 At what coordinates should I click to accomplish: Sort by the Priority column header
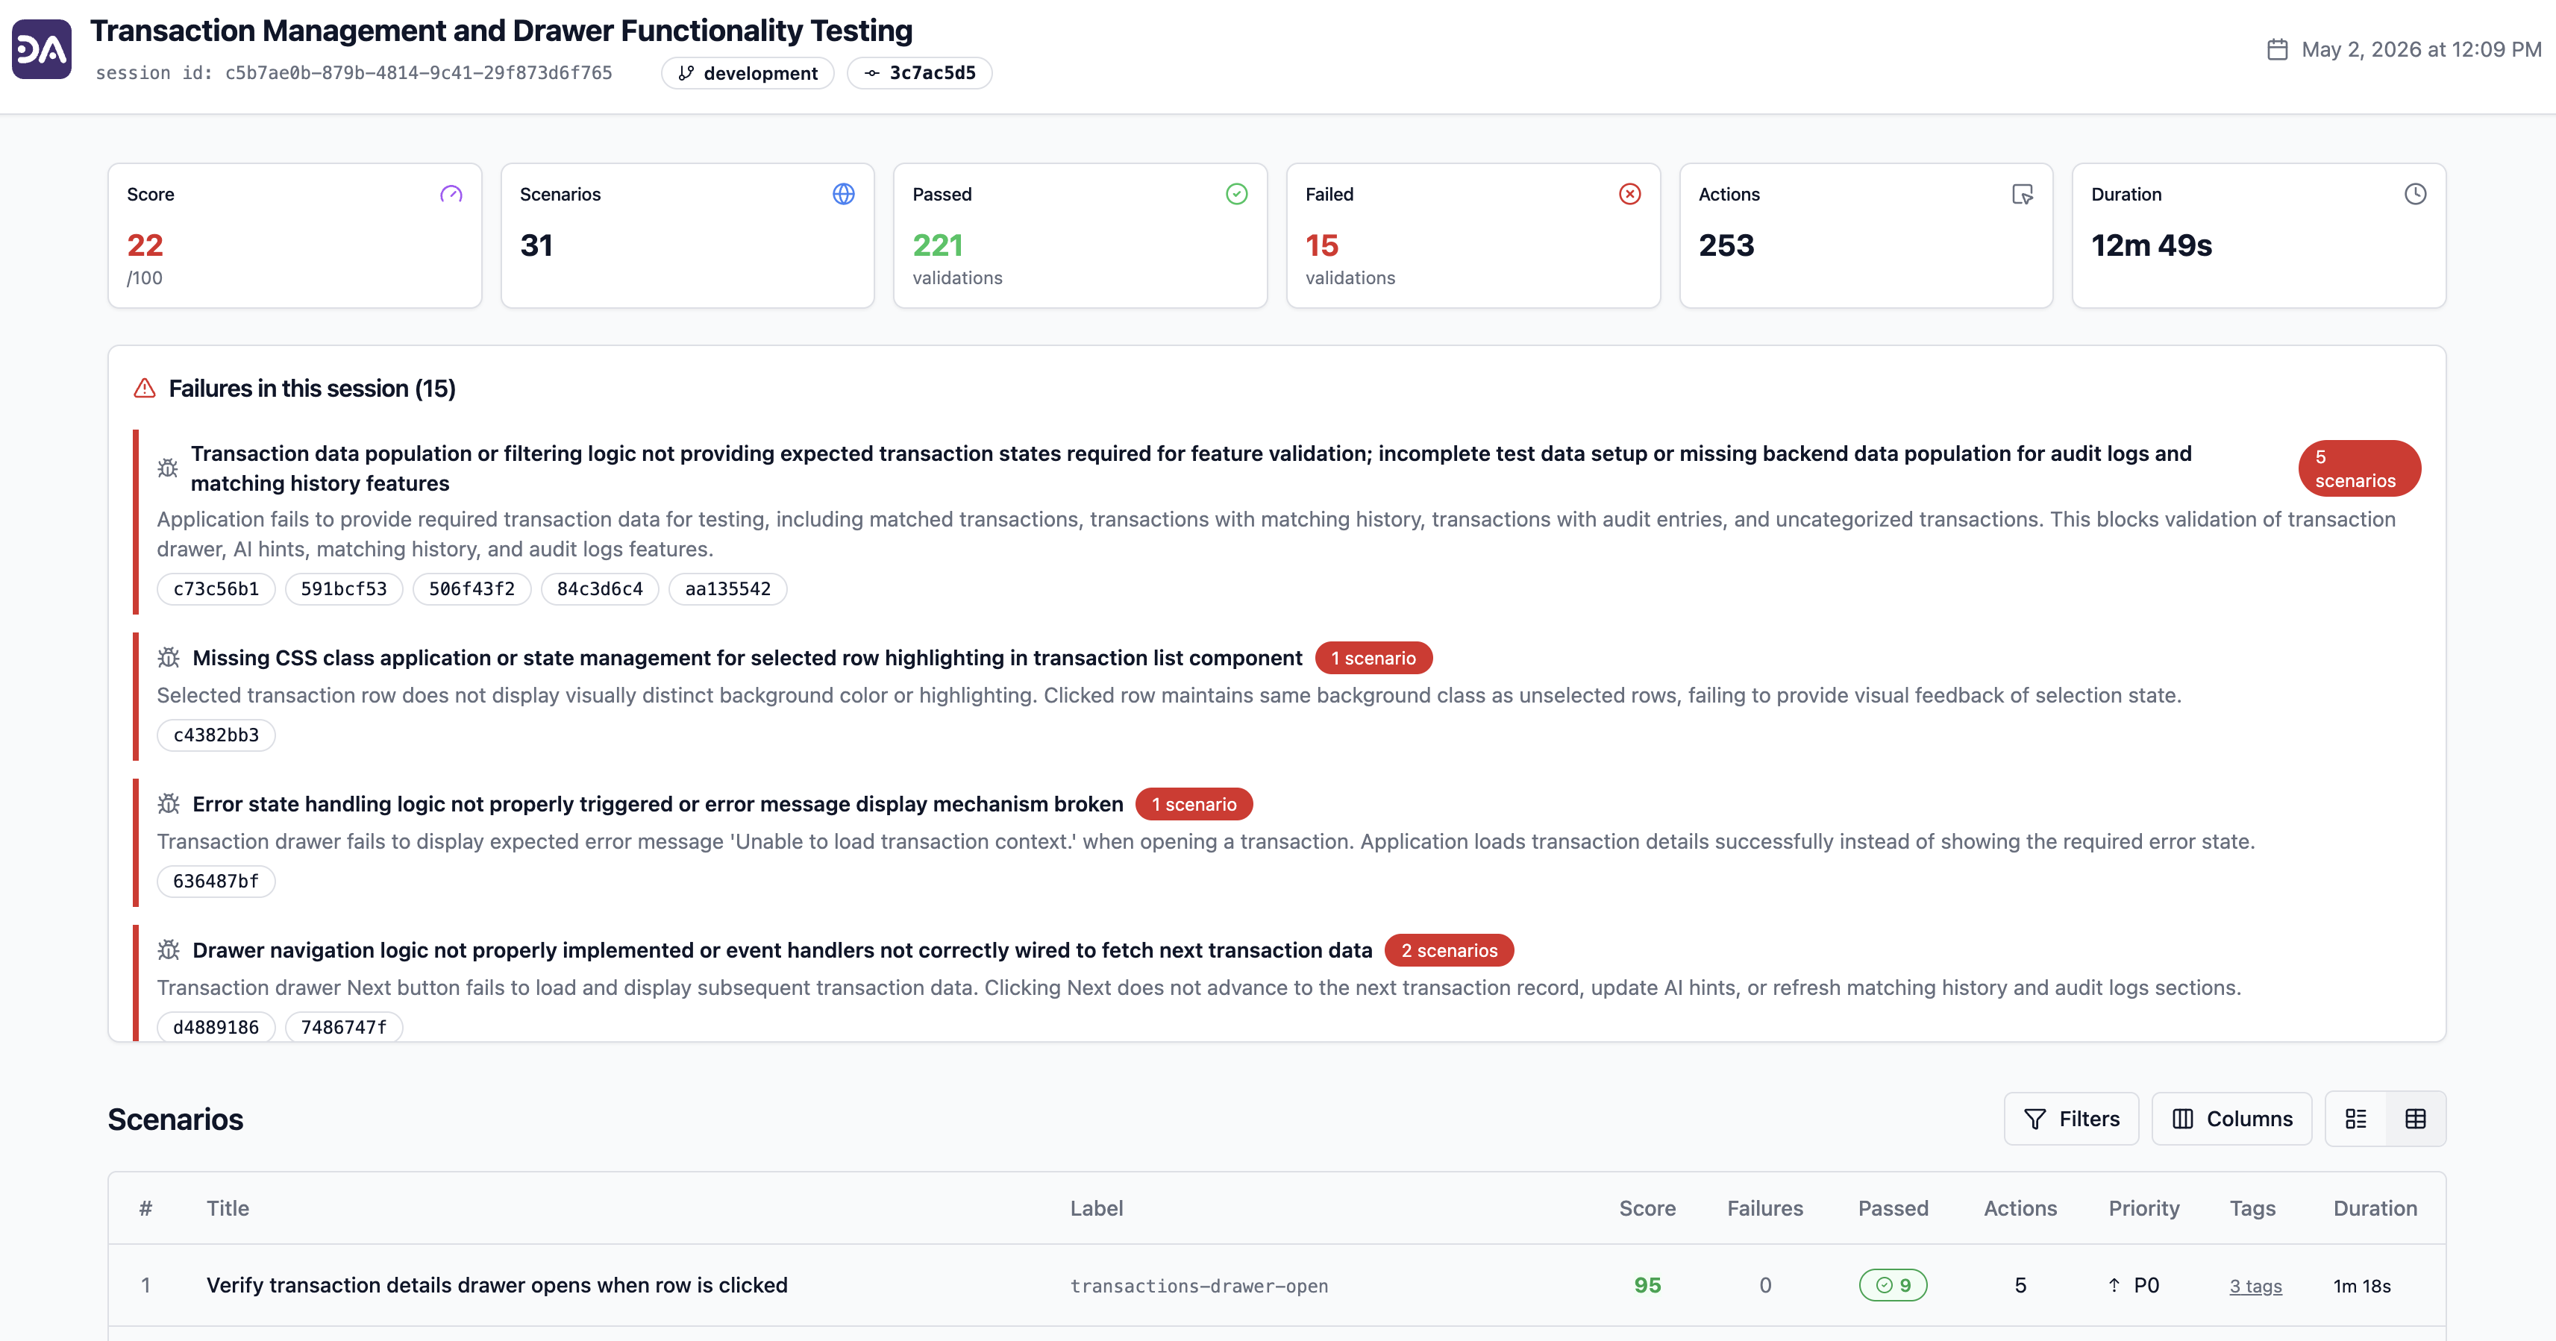coord(2144,1208)
